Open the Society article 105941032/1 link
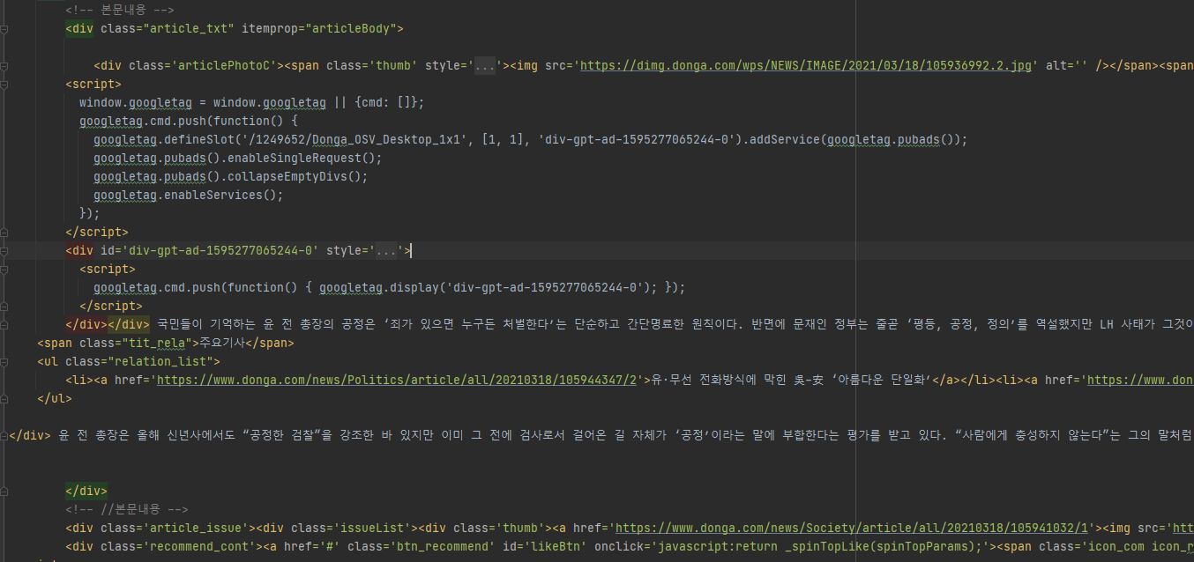This screenshot has height=562, width=1194. pyautogui.click(x=853, y=528)
